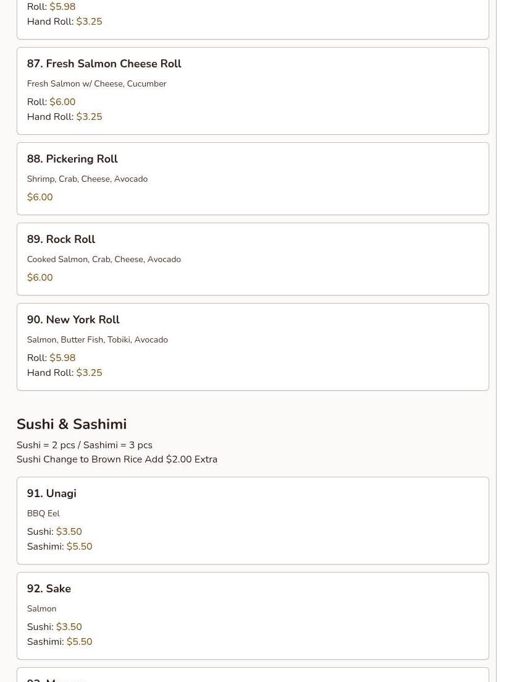Screen dimensions: 509x682
Task: Select Unagi Sashimi $5.50 price
Action: [79, 547]
